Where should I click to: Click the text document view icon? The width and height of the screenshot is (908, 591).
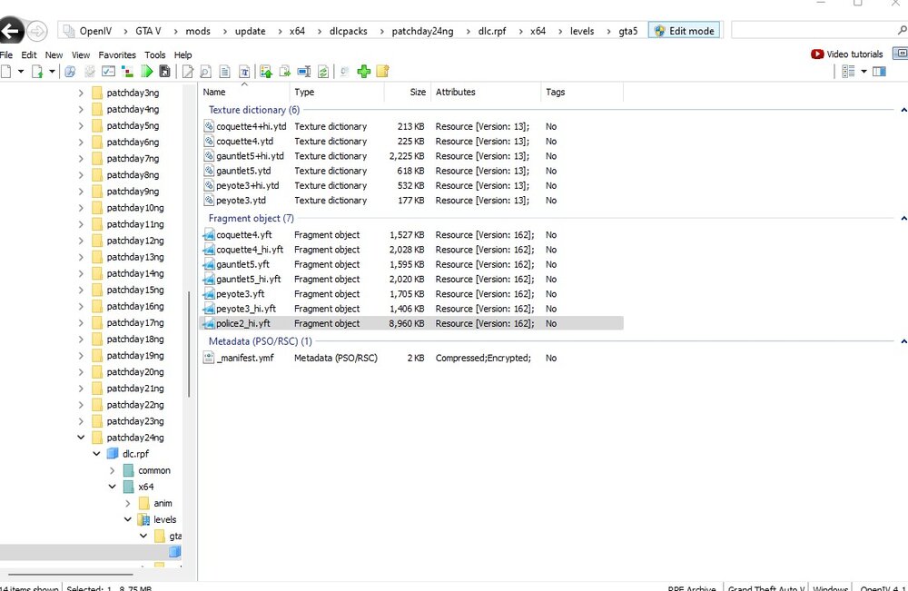[x=224, y=71]
